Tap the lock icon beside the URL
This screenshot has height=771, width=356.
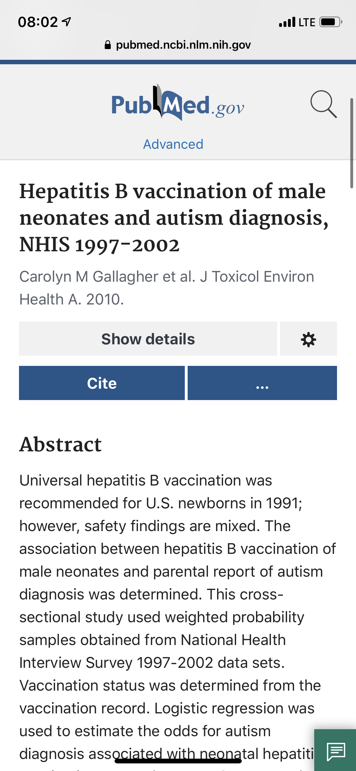click(108, 45)
